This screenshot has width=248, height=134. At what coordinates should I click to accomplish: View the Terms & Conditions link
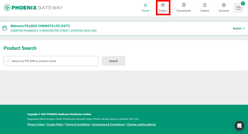click(x=78, y=125)
